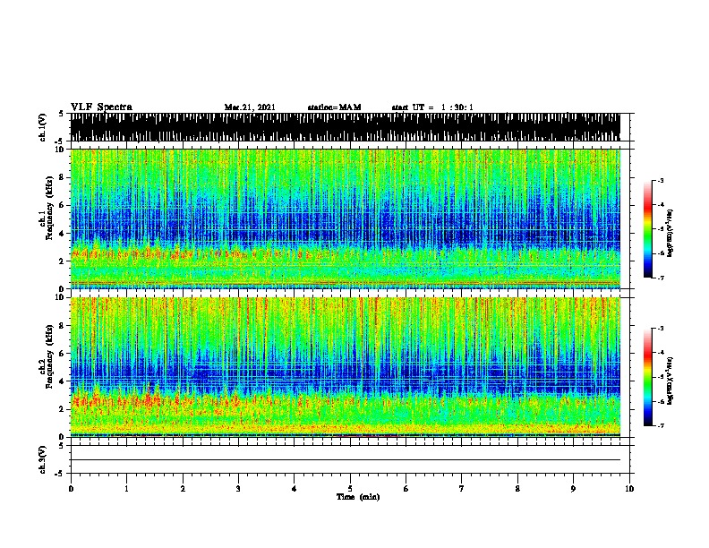The width and height of the screenshot is (709, 548).
Task: Click inside the ch.1 spectrogram plot
Action: tap(346, 218)
